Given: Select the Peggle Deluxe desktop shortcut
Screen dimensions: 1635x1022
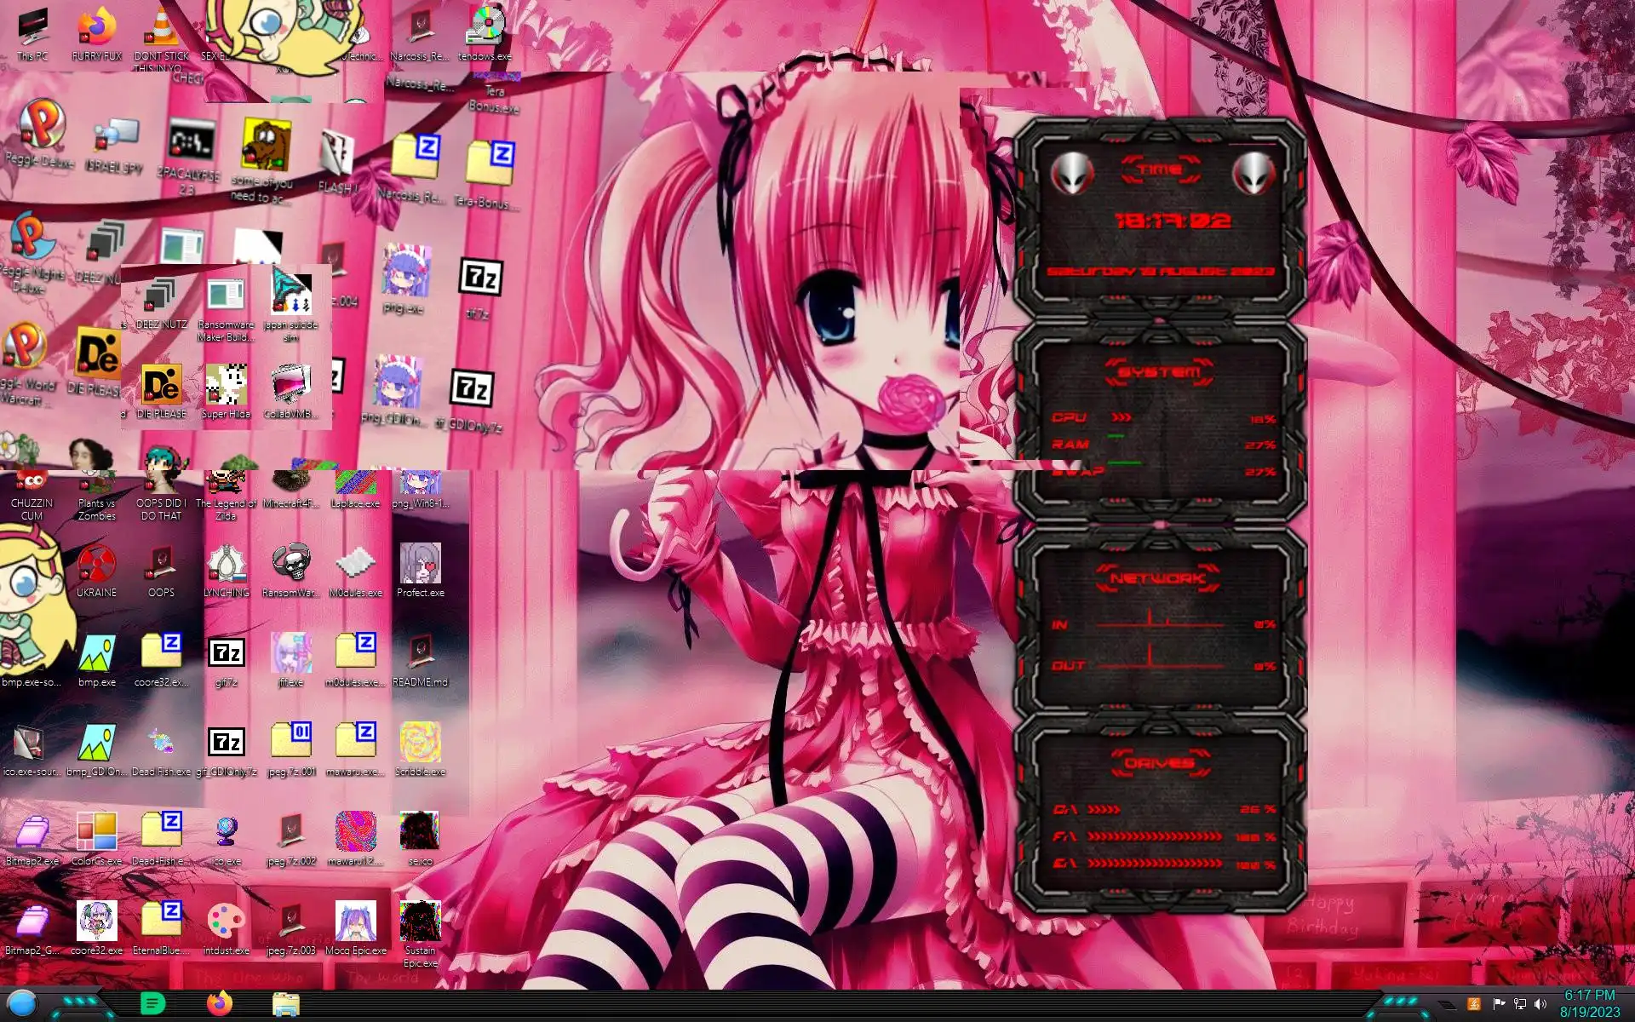Looking at the screenshot, I should click(39, 128).
